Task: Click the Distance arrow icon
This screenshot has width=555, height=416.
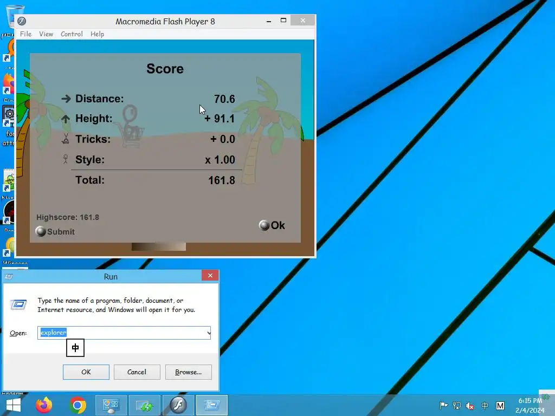Action: (x=66, y=99)
